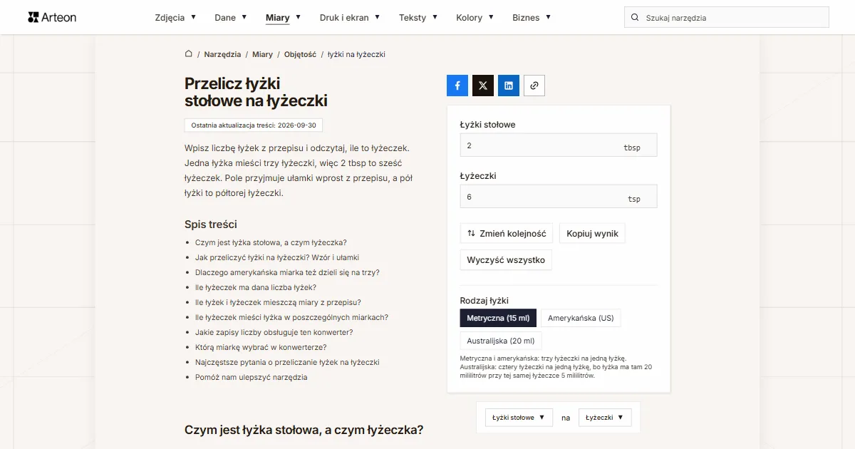The image size is (855, 449).
Task: Open 'Najczęstsze pytania' contents link
Action: 287,362
